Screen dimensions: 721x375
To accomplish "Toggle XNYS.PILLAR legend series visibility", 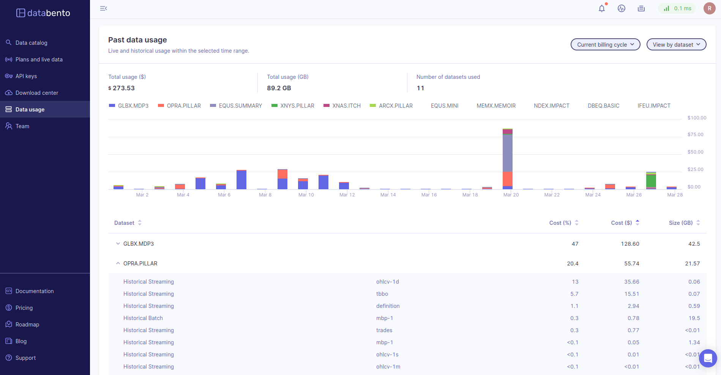I will coord(293,106).
